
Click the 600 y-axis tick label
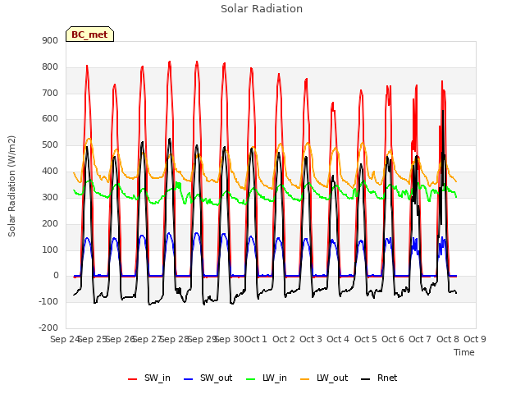[50, 119]
